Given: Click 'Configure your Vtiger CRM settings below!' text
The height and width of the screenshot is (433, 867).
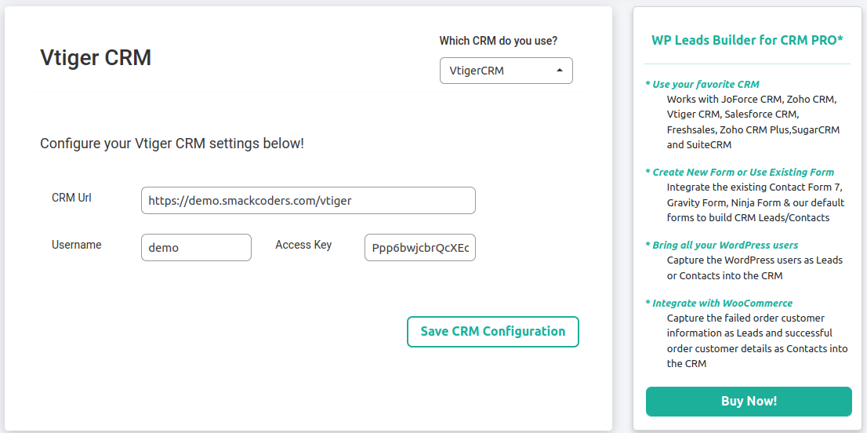Looking at the screenshot, I should pos(172,144).
